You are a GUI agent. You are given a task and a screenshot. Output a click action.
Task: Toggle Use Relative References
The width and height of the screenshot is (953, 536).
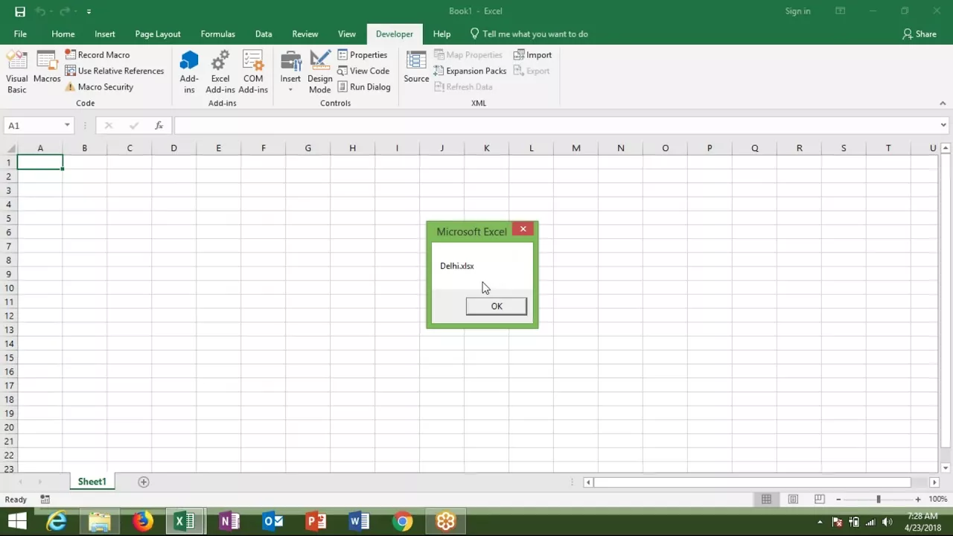pos(114,71)
